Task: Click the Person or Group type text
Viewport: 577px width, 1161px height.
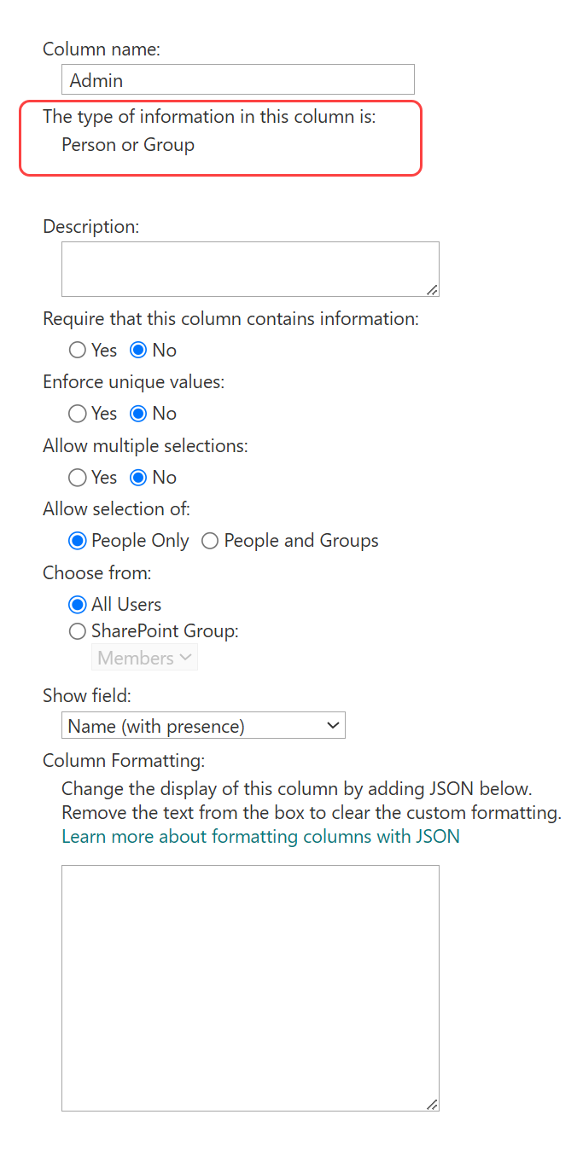Action: 128,145
